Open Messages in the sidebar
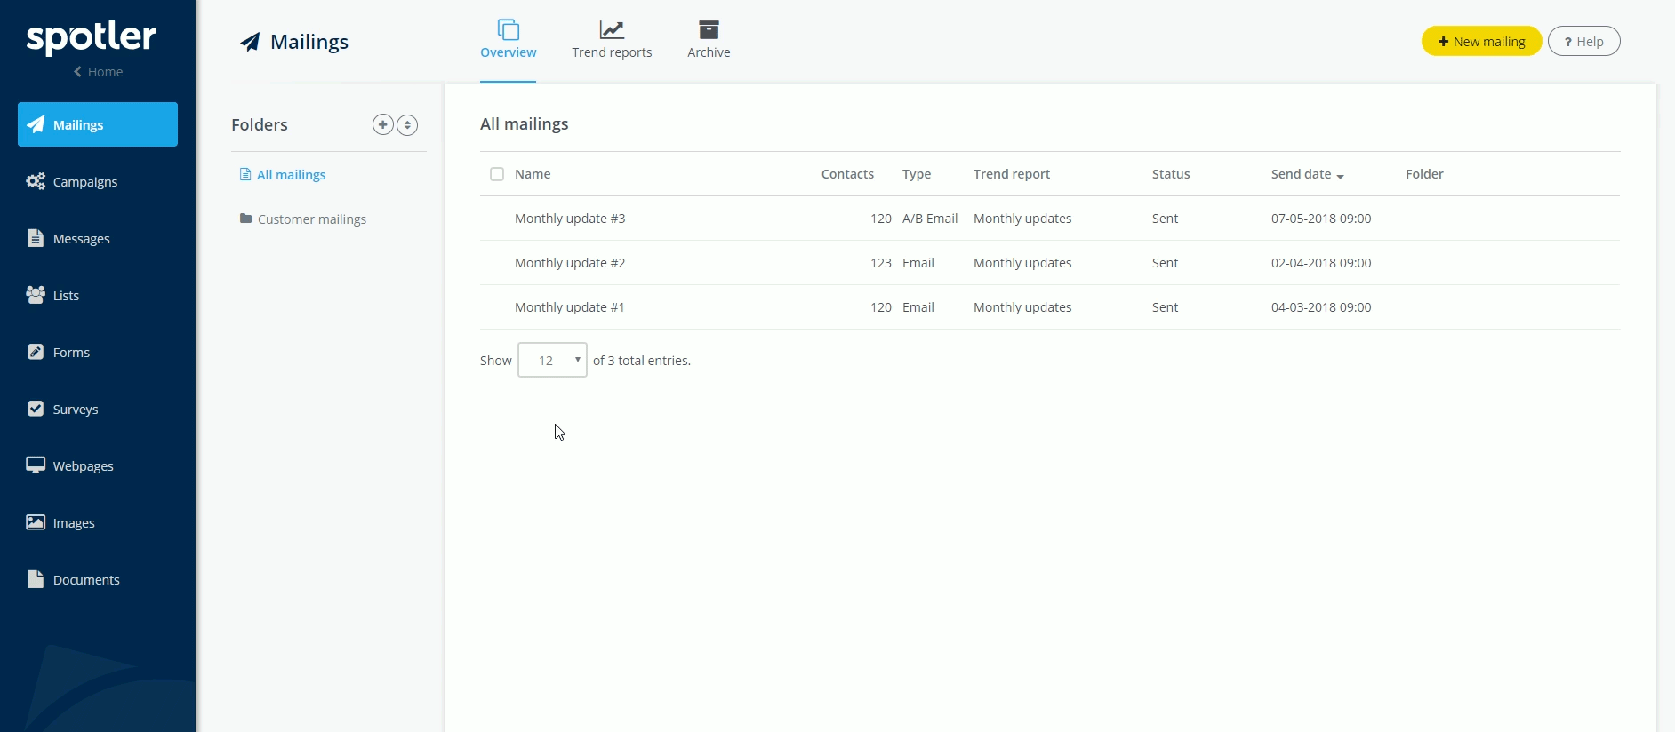Screen dimensions: 1675x732 (98, 238)
